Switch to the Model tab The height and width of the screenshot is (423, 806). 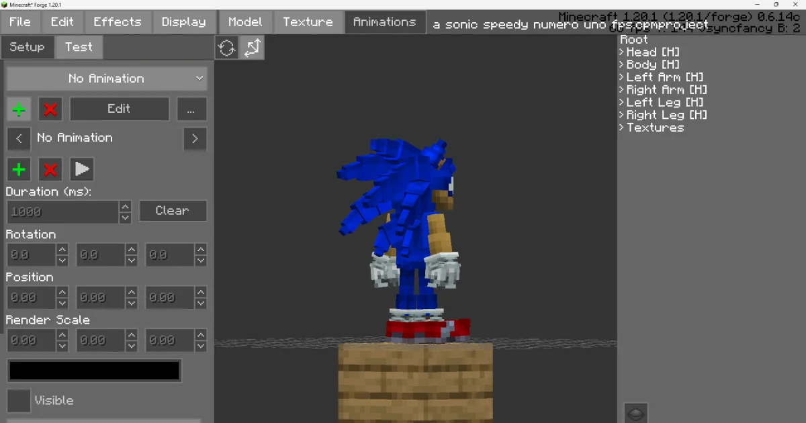(x=245, y=22)
